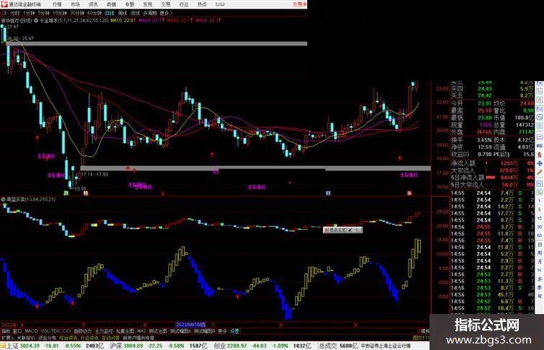The width and height of the screenshot is (544, 350).
Task: Click the red money bag icon in sidebar
Action: click(x=539, y=155)
